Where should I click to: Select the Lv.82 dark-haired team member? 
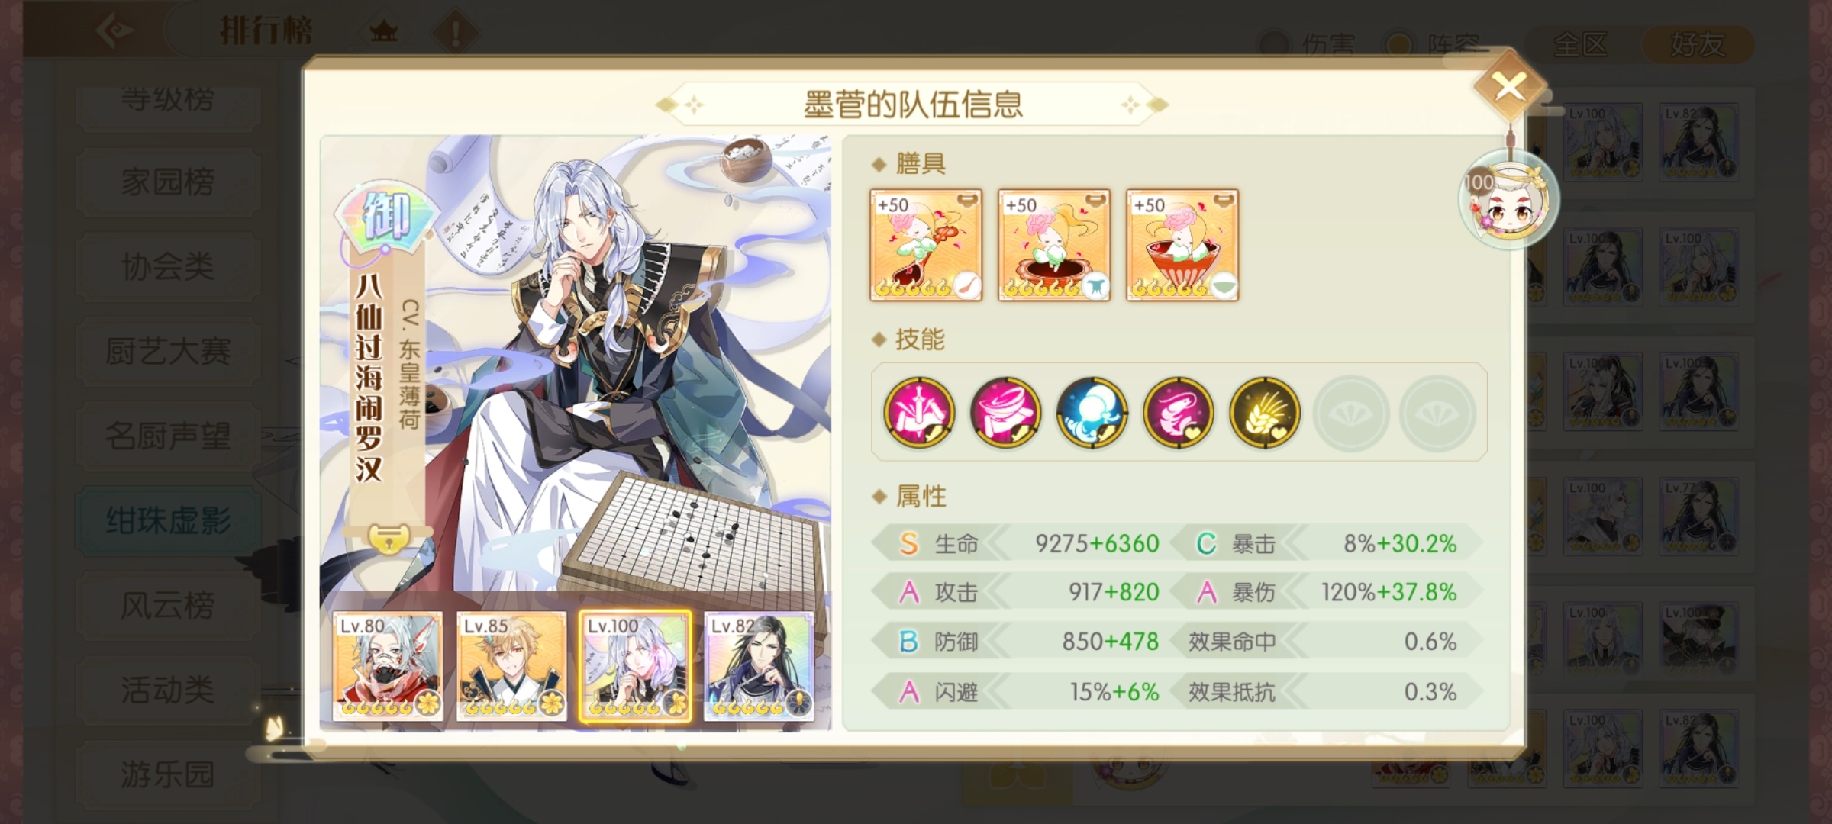[x=759, y=666]
